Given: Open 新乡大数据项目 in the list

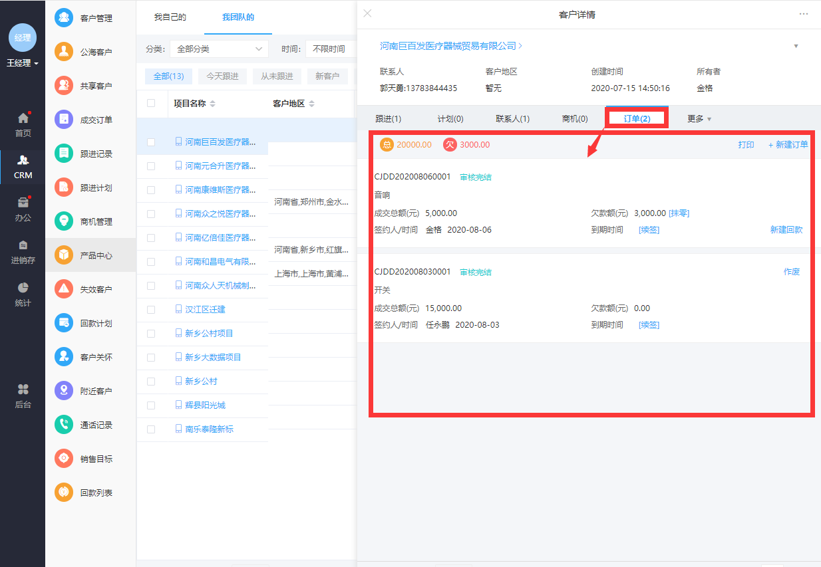Looking at the screenshot, I should [213, 358].
